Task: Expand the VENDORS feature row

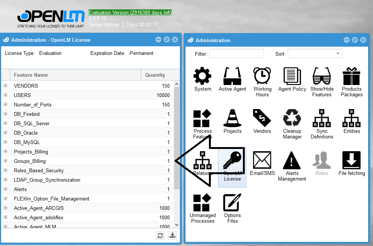Action: (6, 86)
